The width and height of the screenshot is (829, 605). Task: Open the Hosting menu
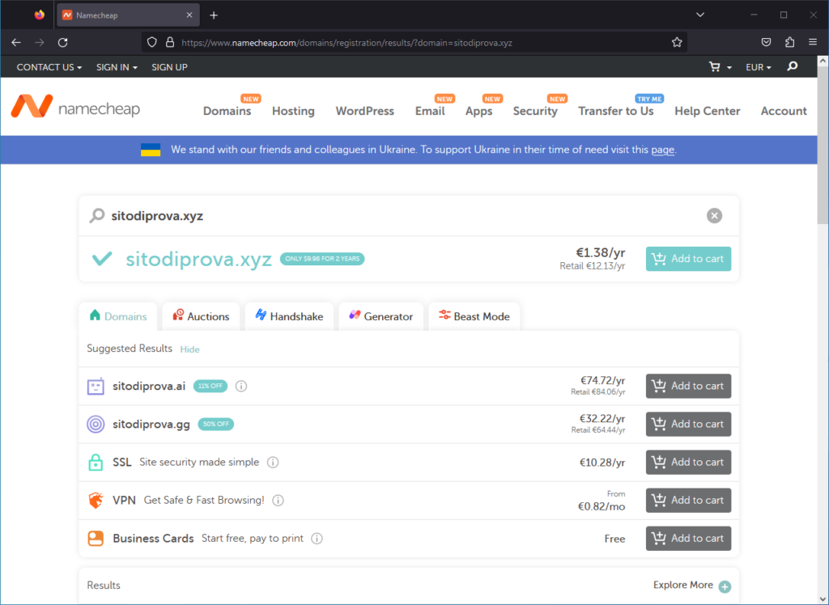[x=293, y=111]
